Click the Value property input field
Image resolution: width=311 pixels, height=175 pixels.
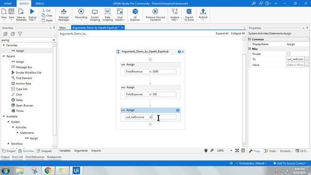(295, 65)
